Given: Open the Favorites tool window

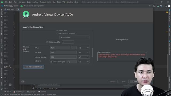Looking at the screenshot, I should (x=2, y=86).
